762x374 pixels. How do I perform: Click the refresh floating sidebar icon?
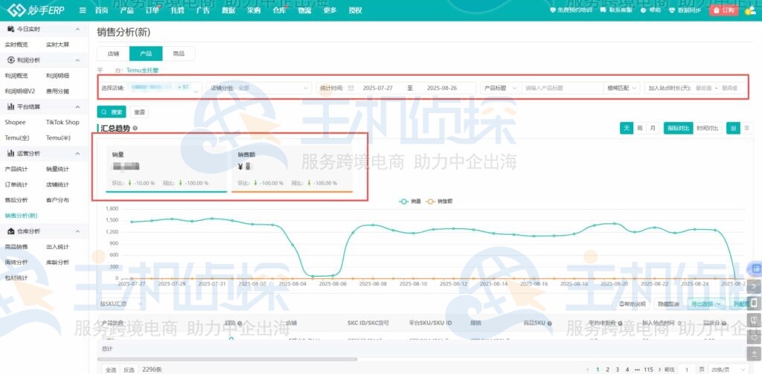pos(754,336)
